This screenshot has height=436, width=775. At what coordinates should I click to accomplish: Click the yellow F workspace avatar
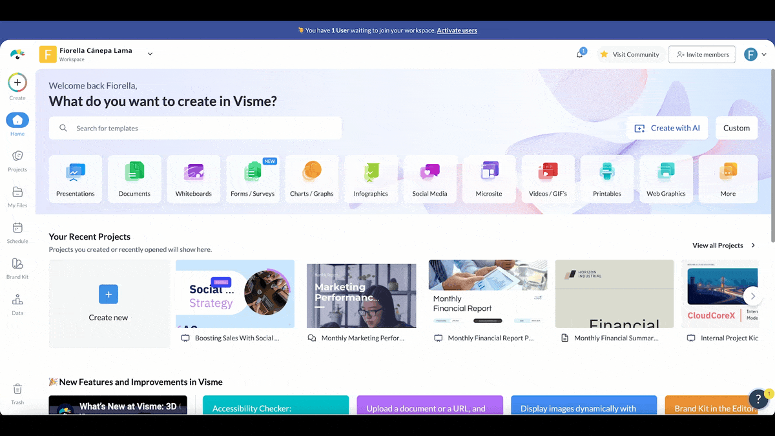point(48,54)
